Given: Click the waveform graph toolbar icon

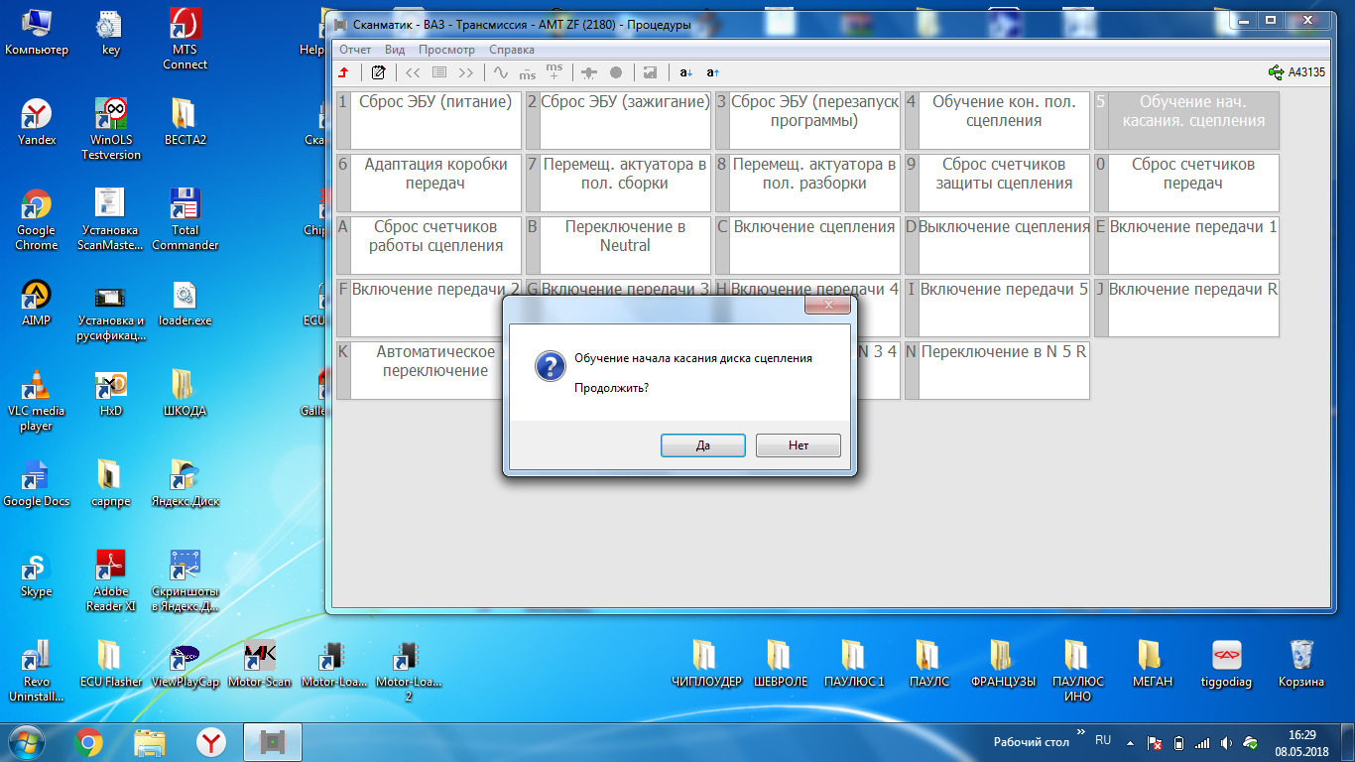Looking at the screenshot, I should click(501, 72).
